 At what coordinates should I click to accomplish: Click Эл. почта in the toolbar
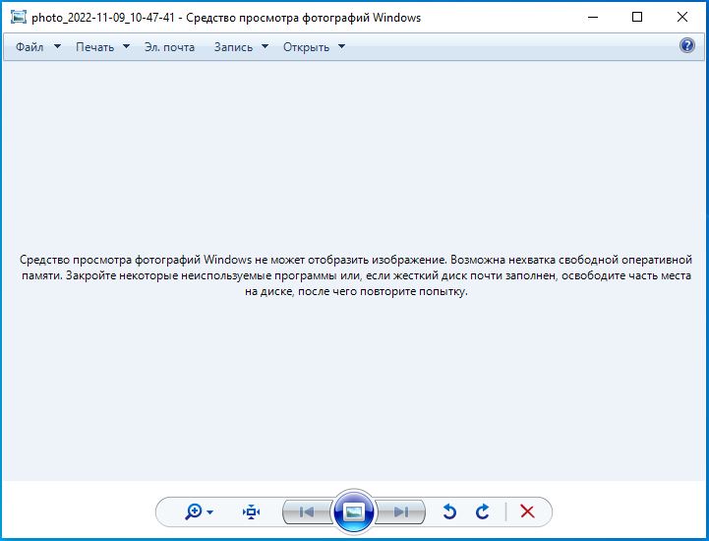(169, 47)
